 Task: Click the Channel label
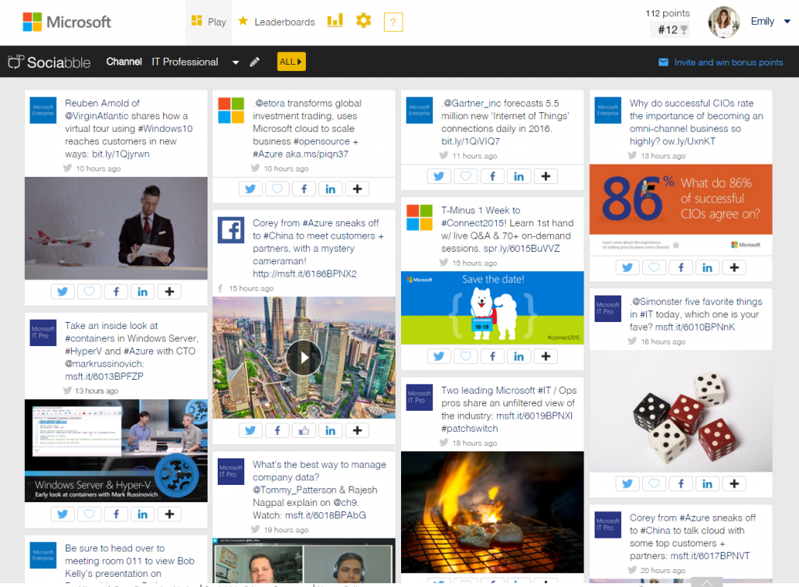tap(124, 62)
